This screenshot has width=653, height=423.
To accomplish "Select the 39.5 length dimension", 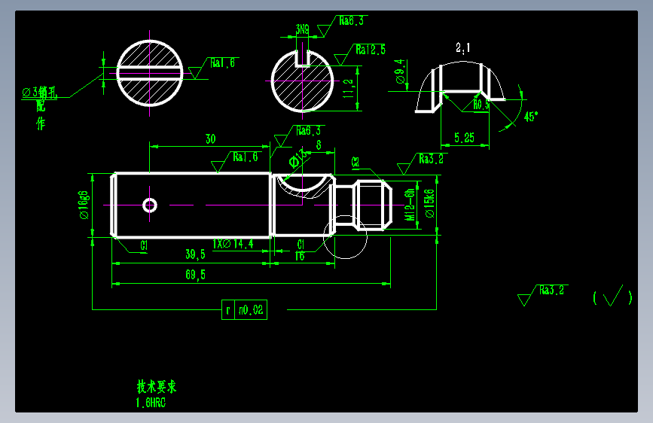I will [x=195, y=254].
